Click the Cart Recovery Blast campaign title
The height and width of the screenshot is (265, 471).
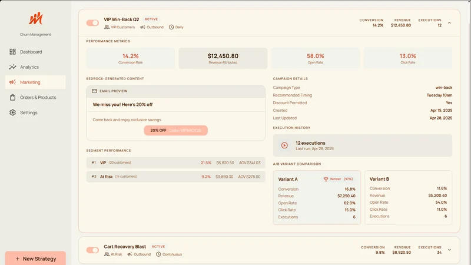pos(125,246)
